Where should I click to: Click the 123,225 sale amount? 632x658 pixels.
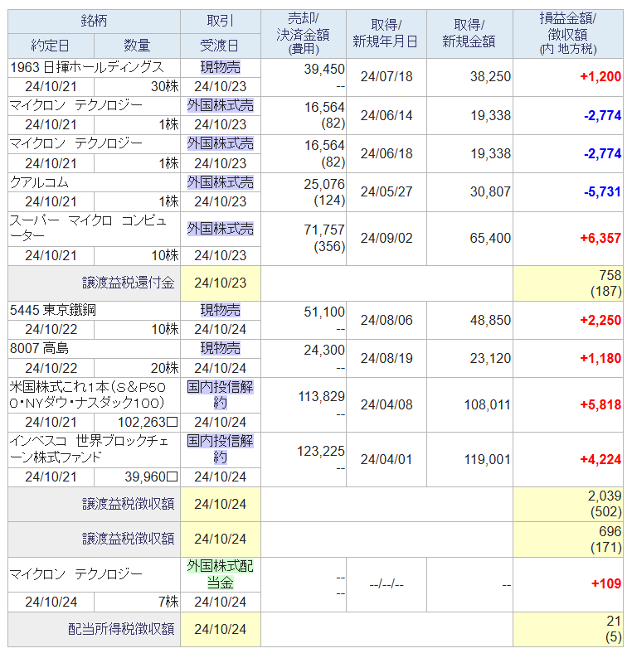pos(321,452)
